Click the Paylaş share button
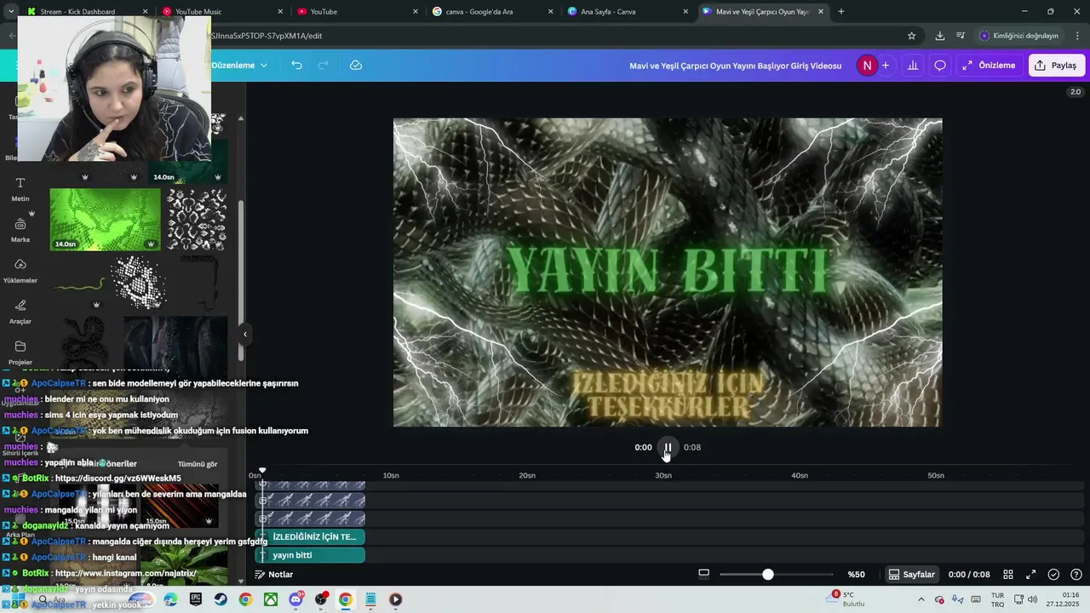Image resolution: width=1090 pixels, height=613 pixels. point(1057,66)
